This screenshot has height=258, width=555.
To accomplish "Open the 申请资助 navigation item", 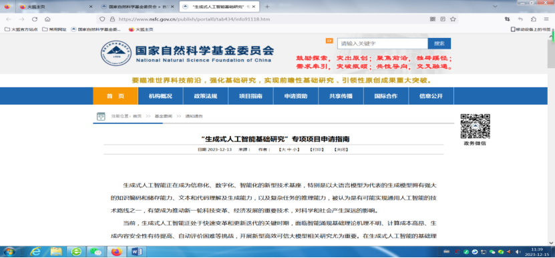I will pyautogui.click(x=296, y=96).
